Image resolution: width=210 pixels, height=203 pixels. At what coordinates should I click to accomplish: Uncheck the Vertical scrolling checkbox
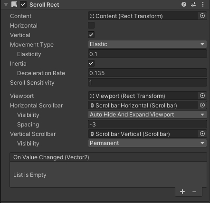[x=91, y=35]
